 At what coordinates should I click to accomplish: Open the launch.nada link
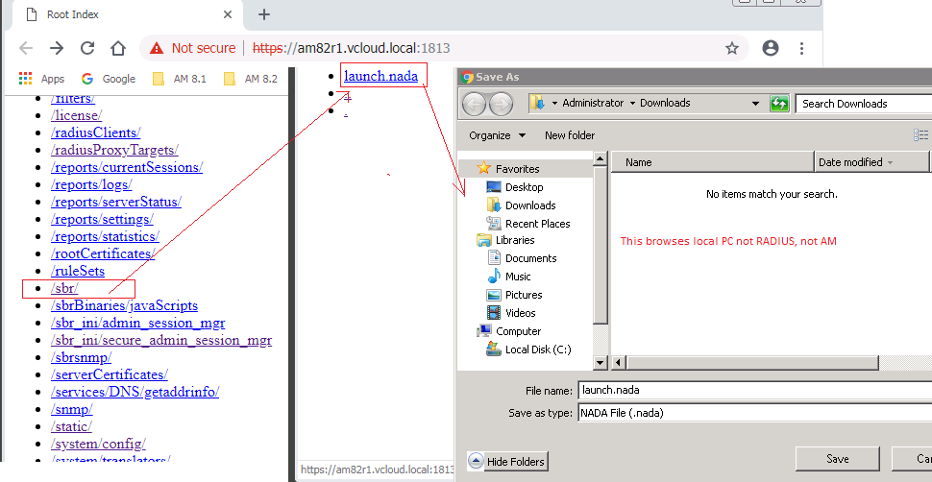pos(380,76)
